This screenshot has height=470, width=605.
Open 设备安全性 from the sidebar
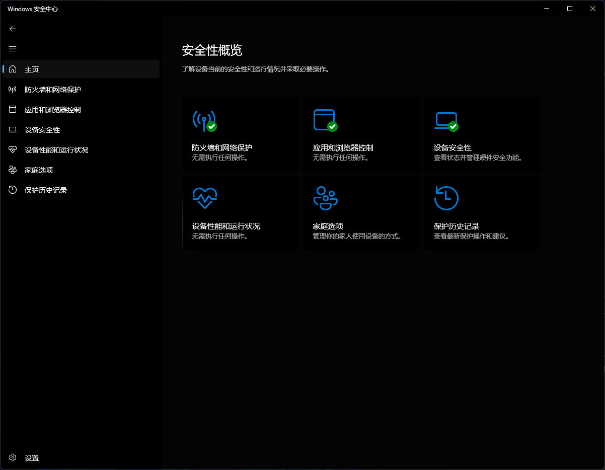point(81,129)
